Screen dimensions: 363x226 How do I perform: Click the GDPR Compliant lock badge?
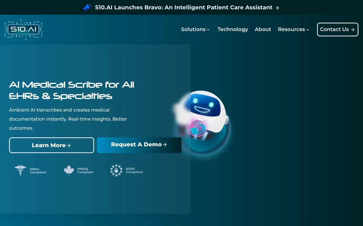pyautogui.click(x=116, y=170)
